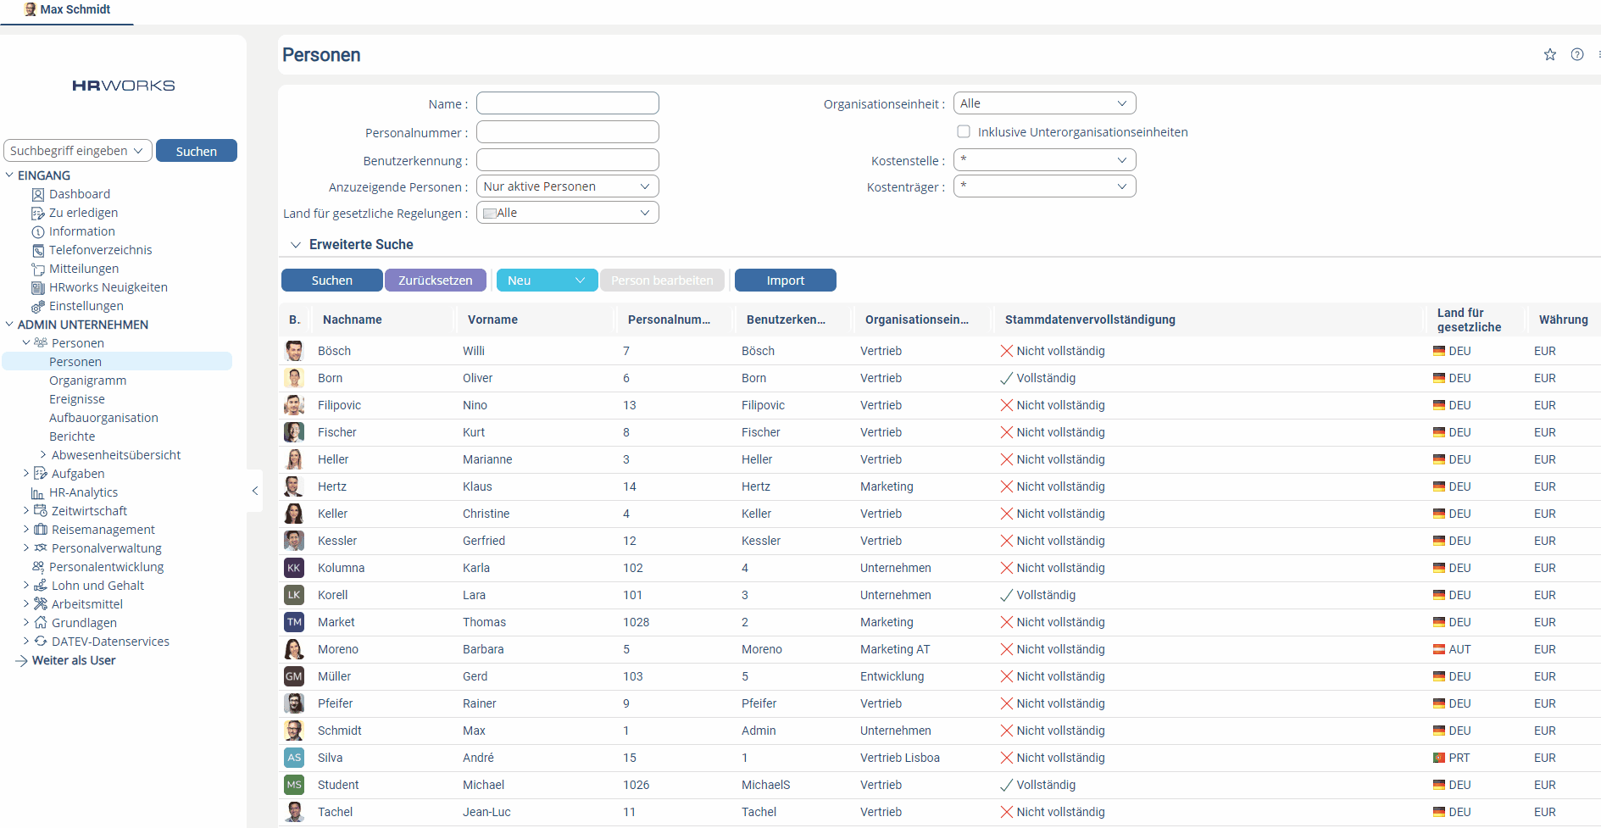Image resolution: width=1601 pixels, height=828 pixels.
Task: Open Anzuzeigende Personen dropdown
Action: tap(567, 186)
